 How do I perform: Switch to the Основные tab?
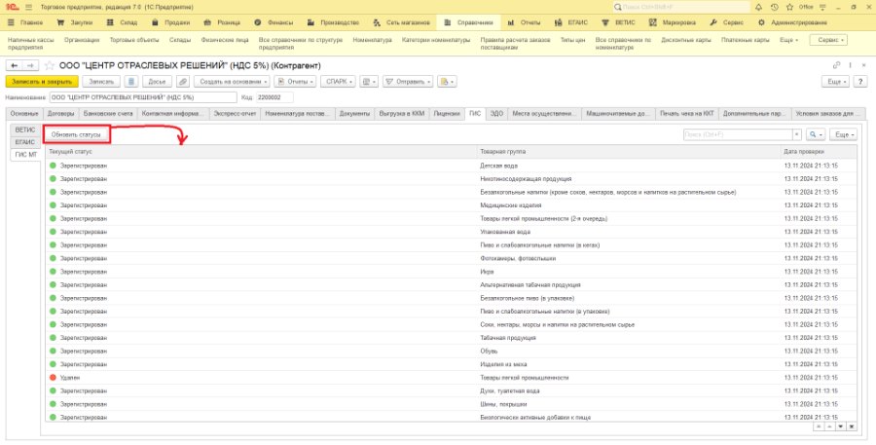[x=24, y=114]
